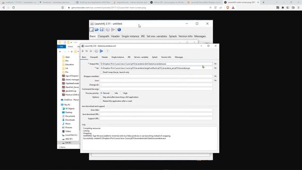Click the bookmark icon beside the address bar

pyautogui.click(x=63, y=8)
